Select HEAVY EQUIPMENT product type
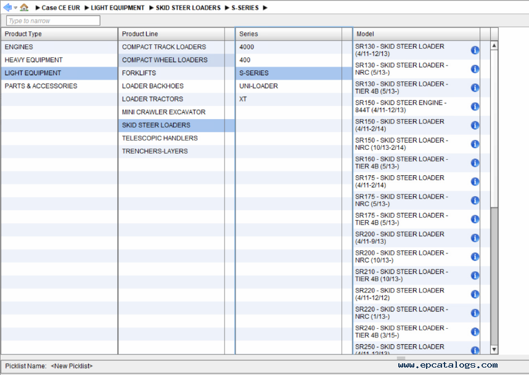Screen dimensions: 529x375 tap(59, 60)
